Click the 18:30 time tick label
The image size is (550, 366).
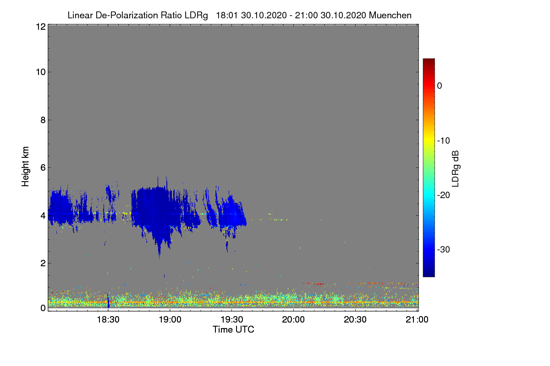pos(108,320)
